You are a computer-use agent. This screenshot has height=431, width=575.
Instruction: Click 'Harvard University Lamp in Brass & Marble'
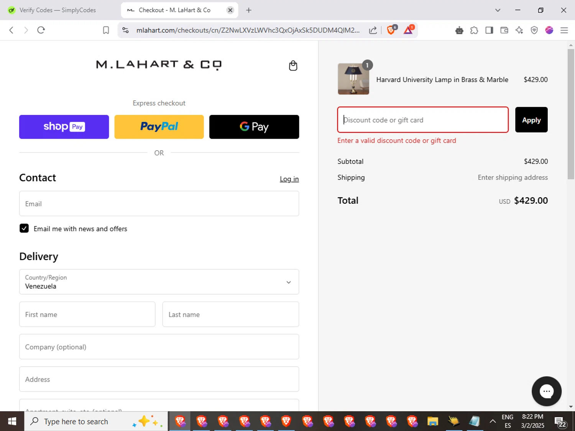[442, 80]
